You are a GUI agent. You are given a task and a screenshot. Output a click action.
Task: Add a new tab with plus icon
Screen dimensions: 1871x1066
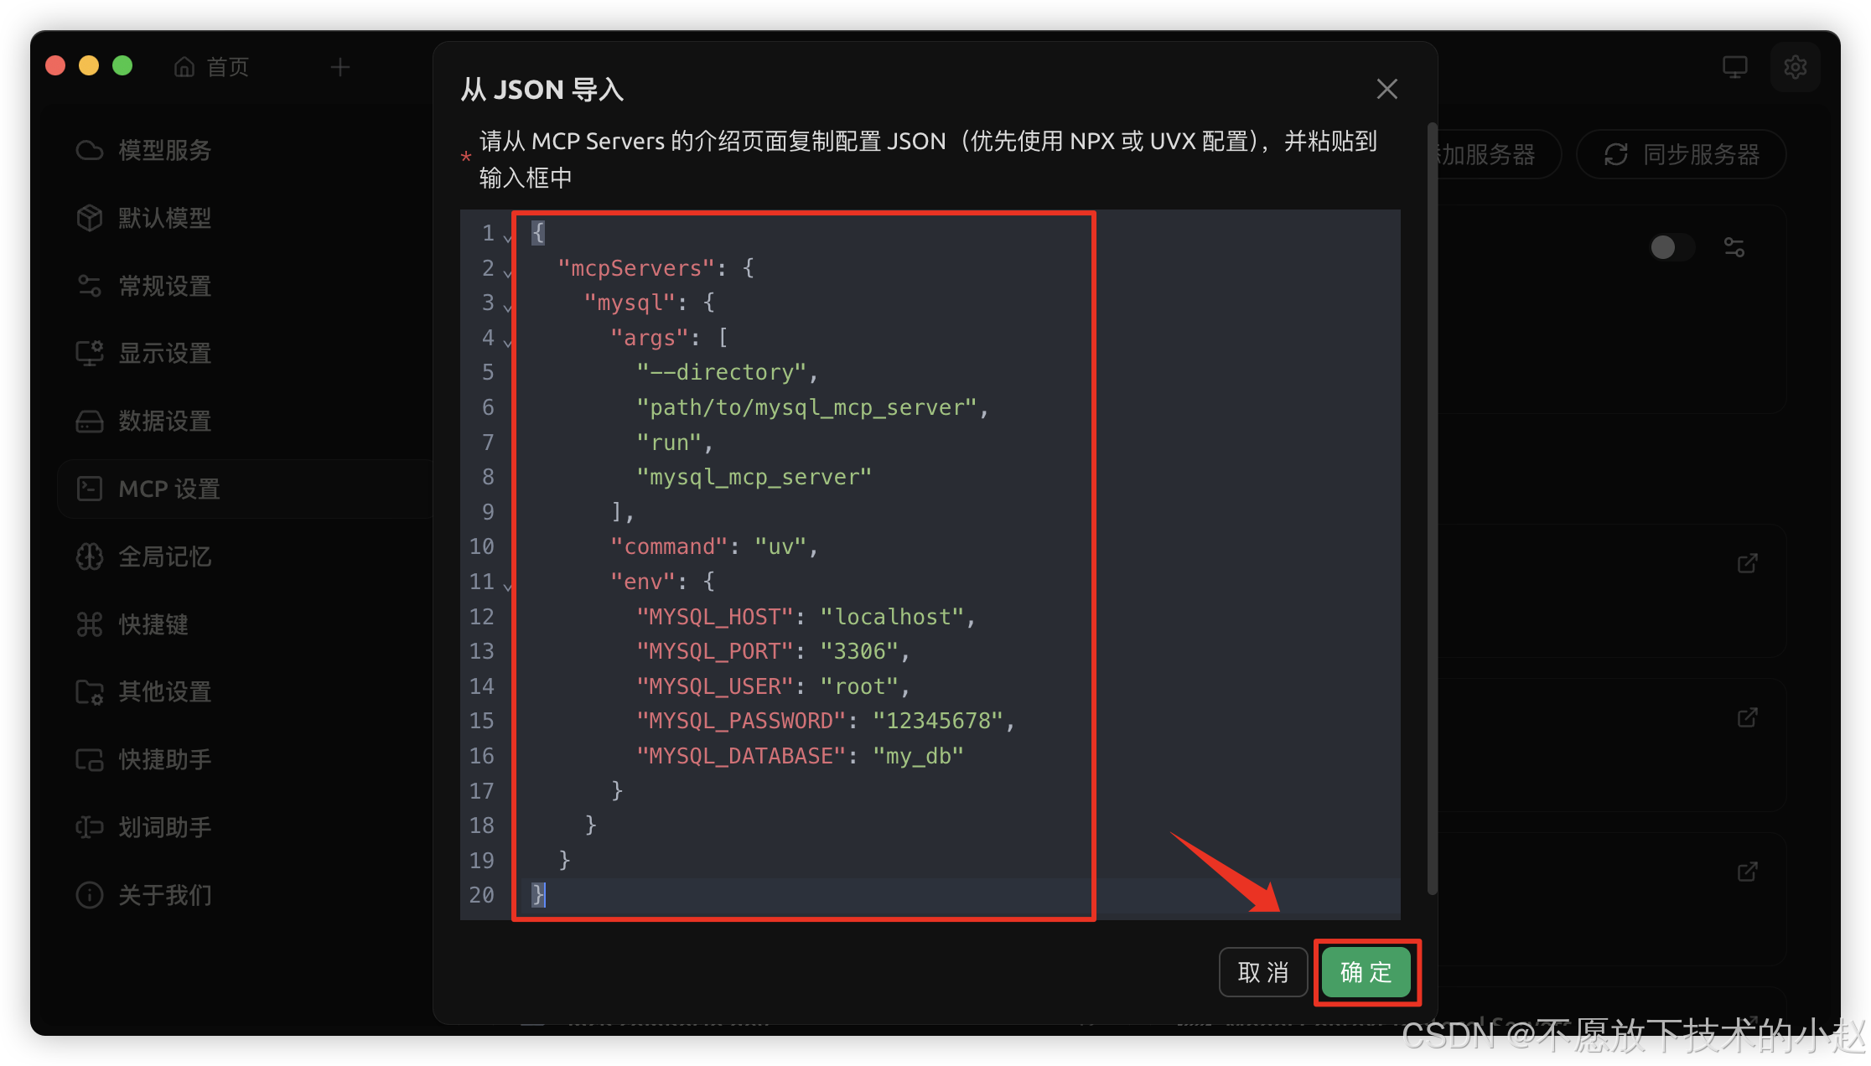[340, 67]
